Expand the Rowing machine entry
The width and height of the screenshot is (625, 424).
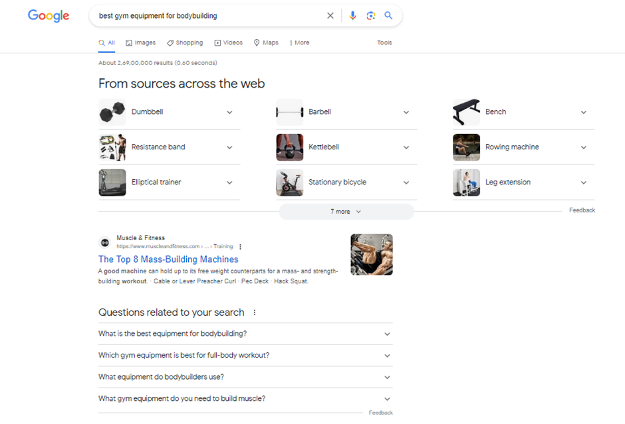pos(584,147)
